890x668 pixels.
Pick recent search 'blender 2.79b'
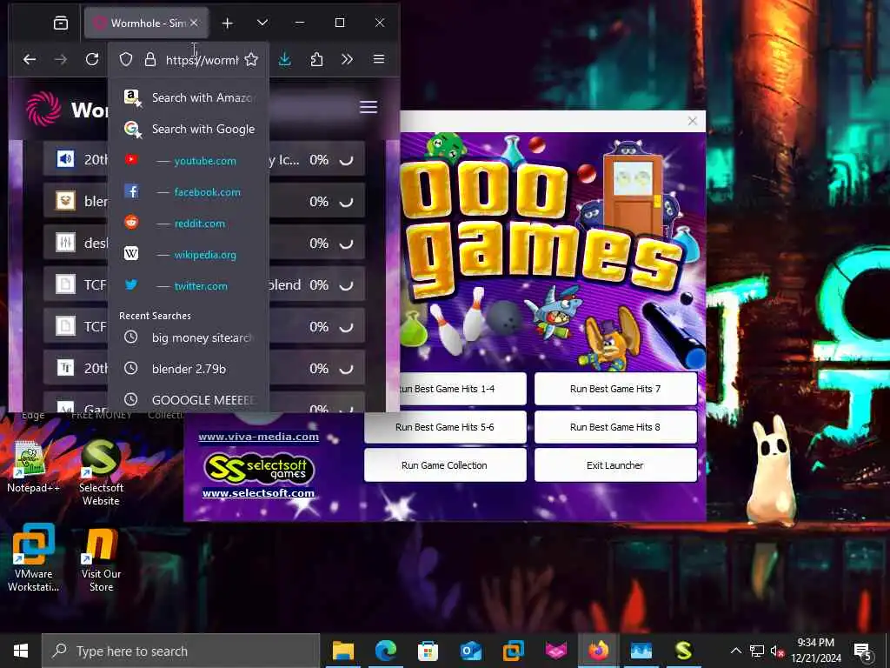(x=189, y=369)
